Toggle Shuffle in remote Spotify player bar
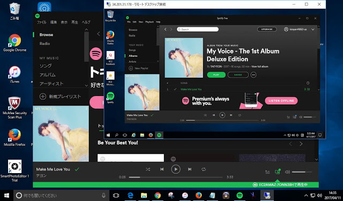 click(205, 115)
